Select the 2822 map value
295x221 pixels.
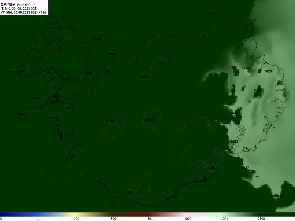pos(35,98)
